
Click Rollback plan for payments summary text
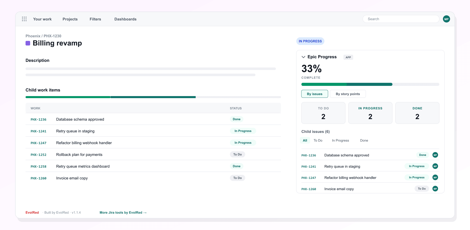(x=79, y=155)
